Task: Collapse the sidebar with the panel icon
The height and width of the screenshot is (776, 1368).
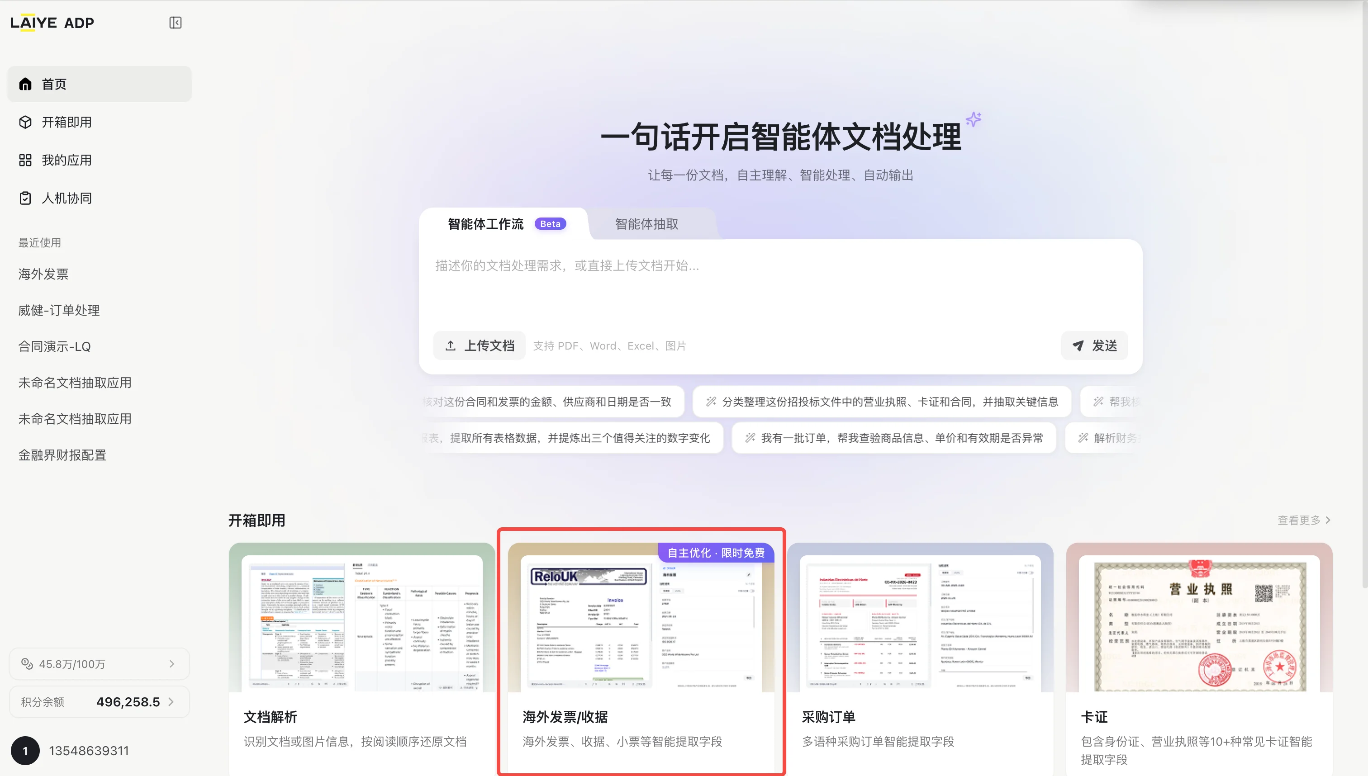Action: click(176, 23)
